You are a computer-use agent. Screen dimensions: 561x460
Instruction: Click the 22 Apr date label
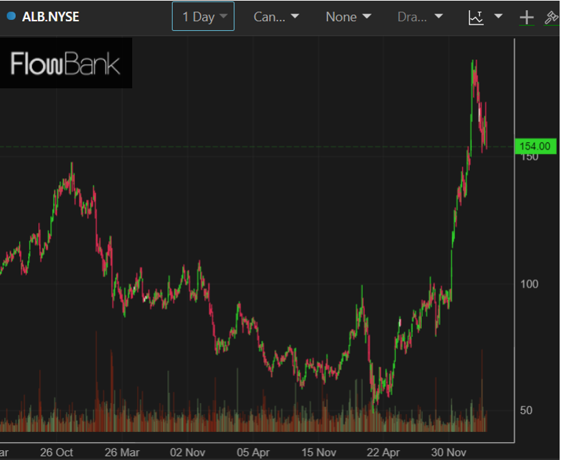383,452
